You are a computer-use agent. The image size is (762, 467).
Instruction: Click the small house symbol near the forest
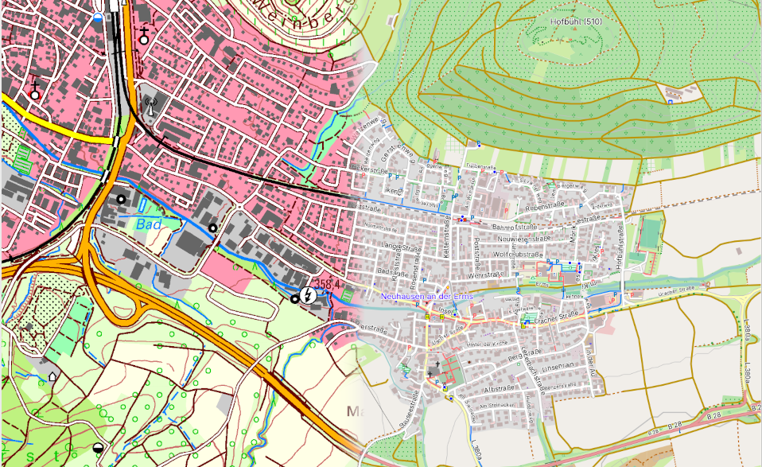53,376
